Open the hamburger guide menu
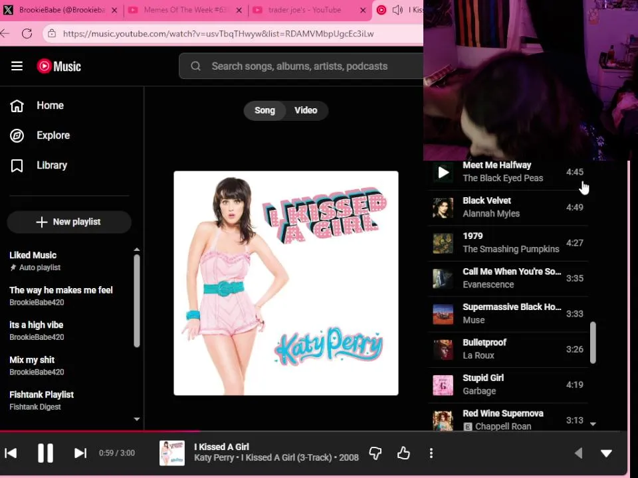 click(17, 66)
